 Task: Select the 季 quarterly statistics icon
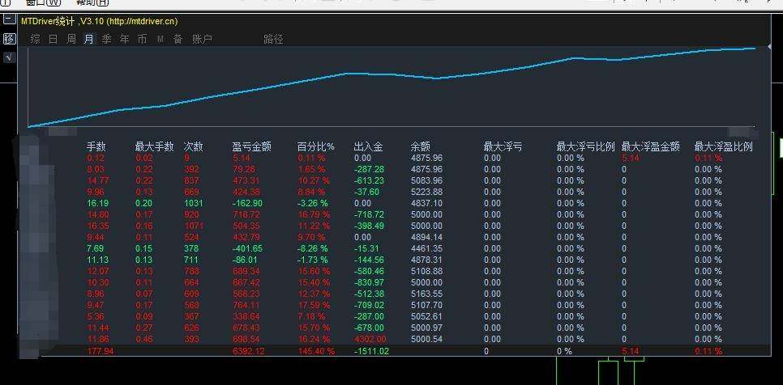click(x=106, y=39)
